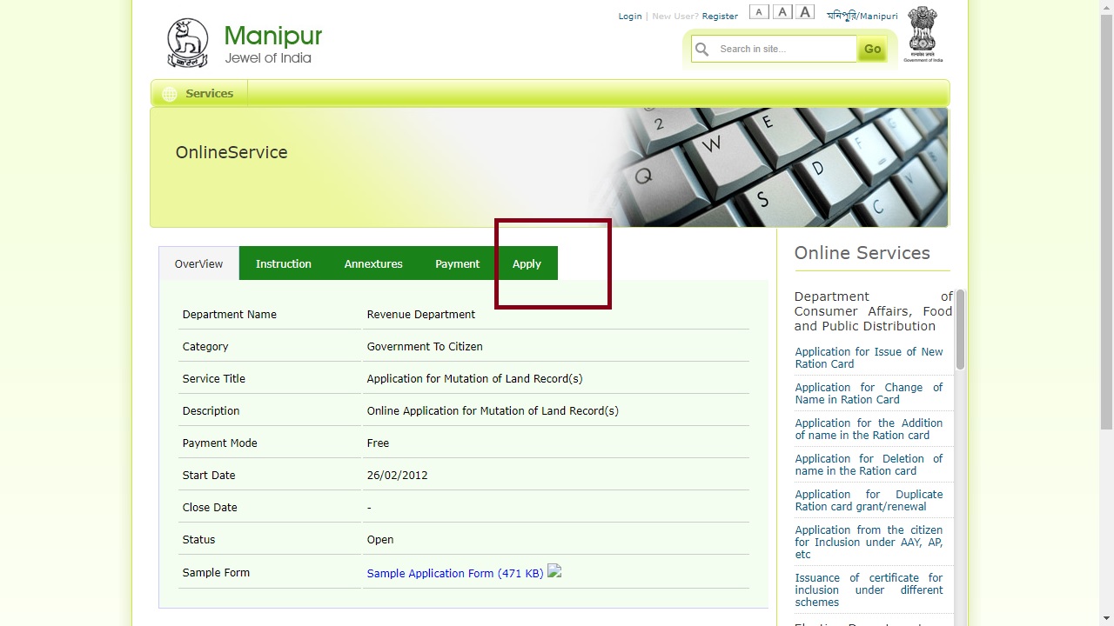Click the Online Services panel scrollbar
The height and width of the screenshot is (626, 1114).
coord(960,330)
